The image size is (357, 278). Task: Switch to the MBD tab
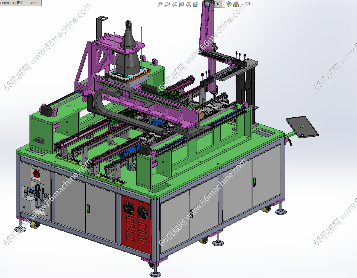pyautogui.click(x=34, y=3)
